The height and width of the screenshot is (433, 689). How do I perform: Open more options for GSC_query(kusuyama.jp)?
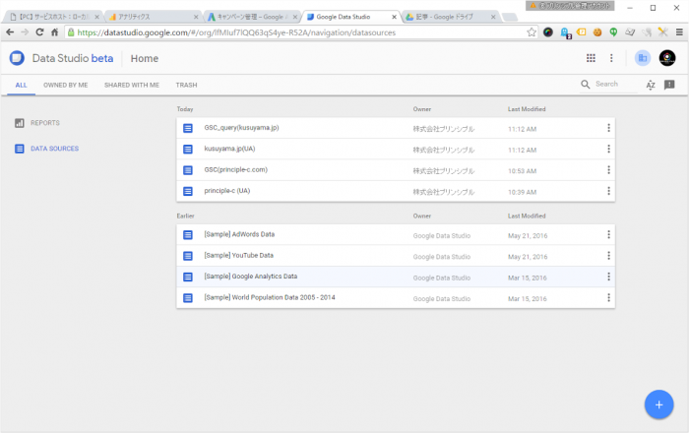pyautogui.click(x=608, y=128)
